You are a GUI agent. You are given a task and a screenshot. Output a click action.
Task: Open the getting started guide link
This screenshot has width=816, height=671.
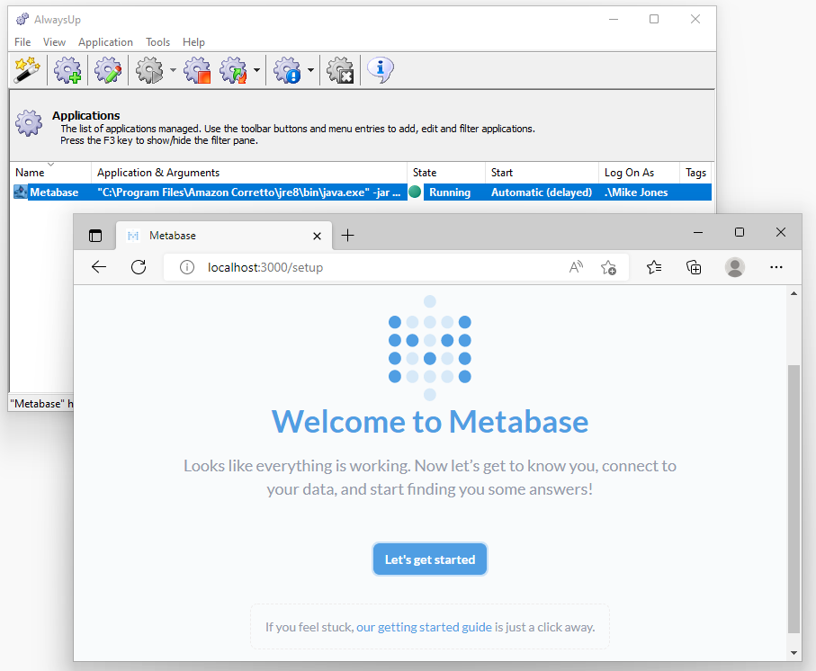coord(424,627)
